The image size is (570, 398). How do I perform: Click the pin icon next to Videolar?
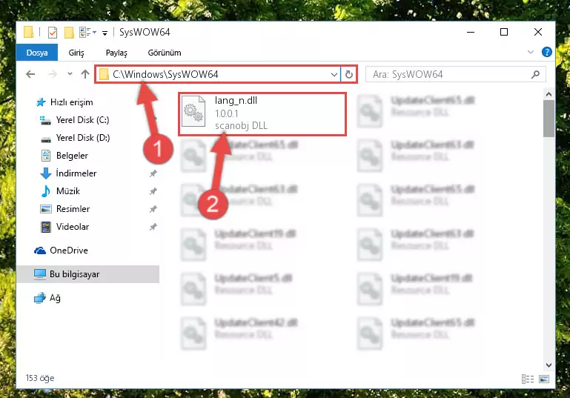(153, 227)
